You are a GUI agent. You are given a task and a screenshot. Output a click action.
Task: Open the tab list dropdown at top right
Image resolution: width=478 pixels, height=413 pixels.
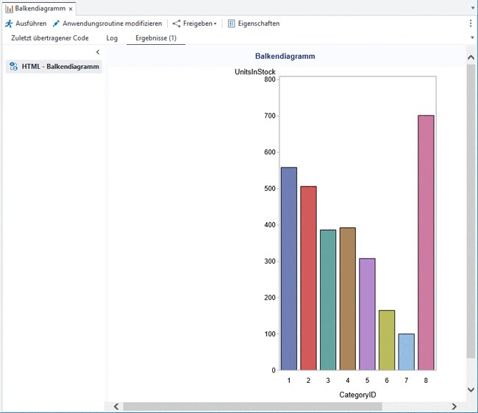point(471,9)
